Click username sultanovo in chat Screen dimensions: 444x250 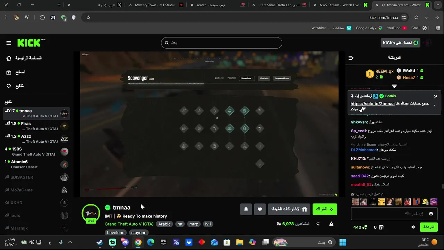click(360, 167)
